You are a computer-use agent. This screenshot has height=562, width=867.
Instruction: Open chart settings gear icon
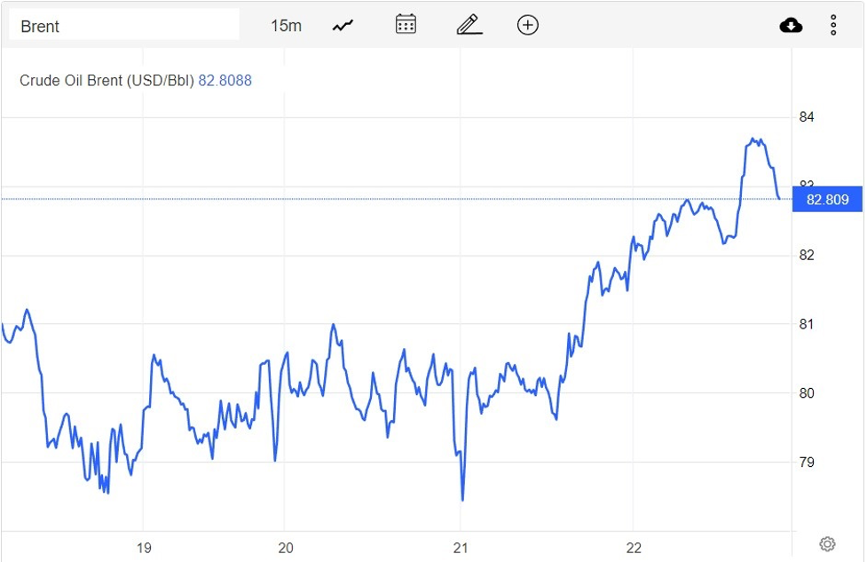click(827, 543)
